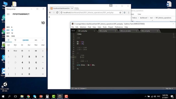Open the Word document icon on desktop
The width and height of the screenshot is (176, 99).
tap(169, 4)
